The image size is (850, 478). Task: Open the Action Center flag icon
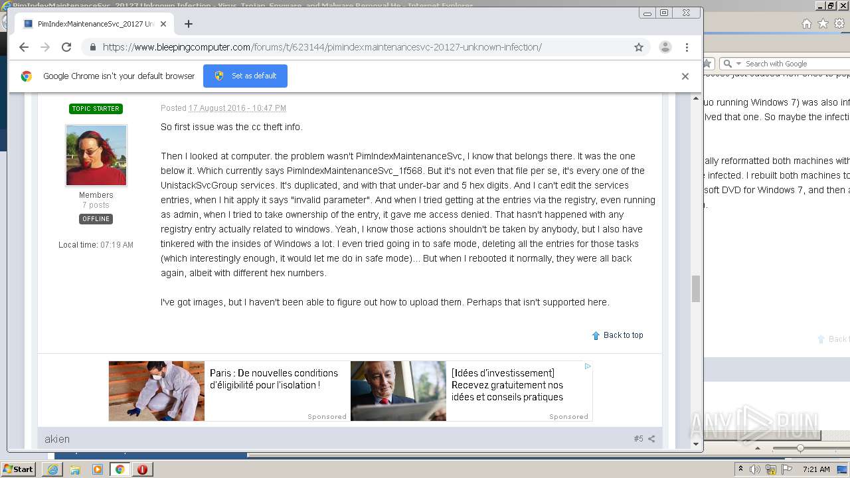point(787,469)
